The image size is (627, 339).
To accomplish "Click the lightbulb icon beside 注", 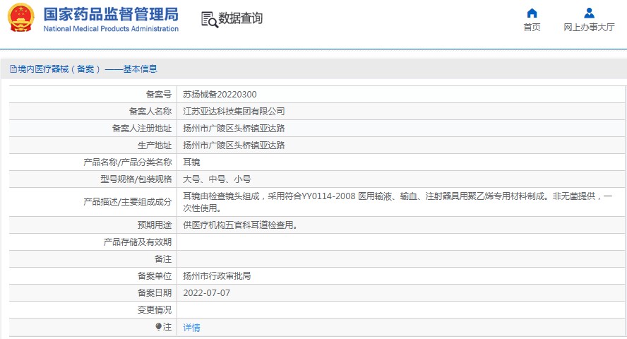I will (x=159, y=326).
